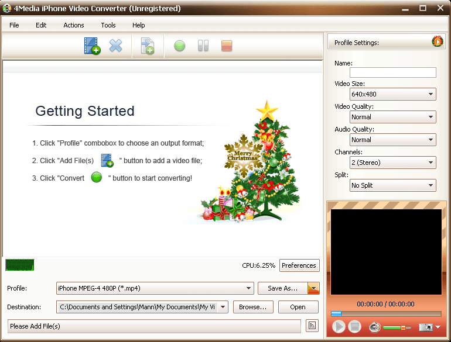Screen dimensions: 451x342
Task: Click the green CPU usage graph
Action: [20, 265]
